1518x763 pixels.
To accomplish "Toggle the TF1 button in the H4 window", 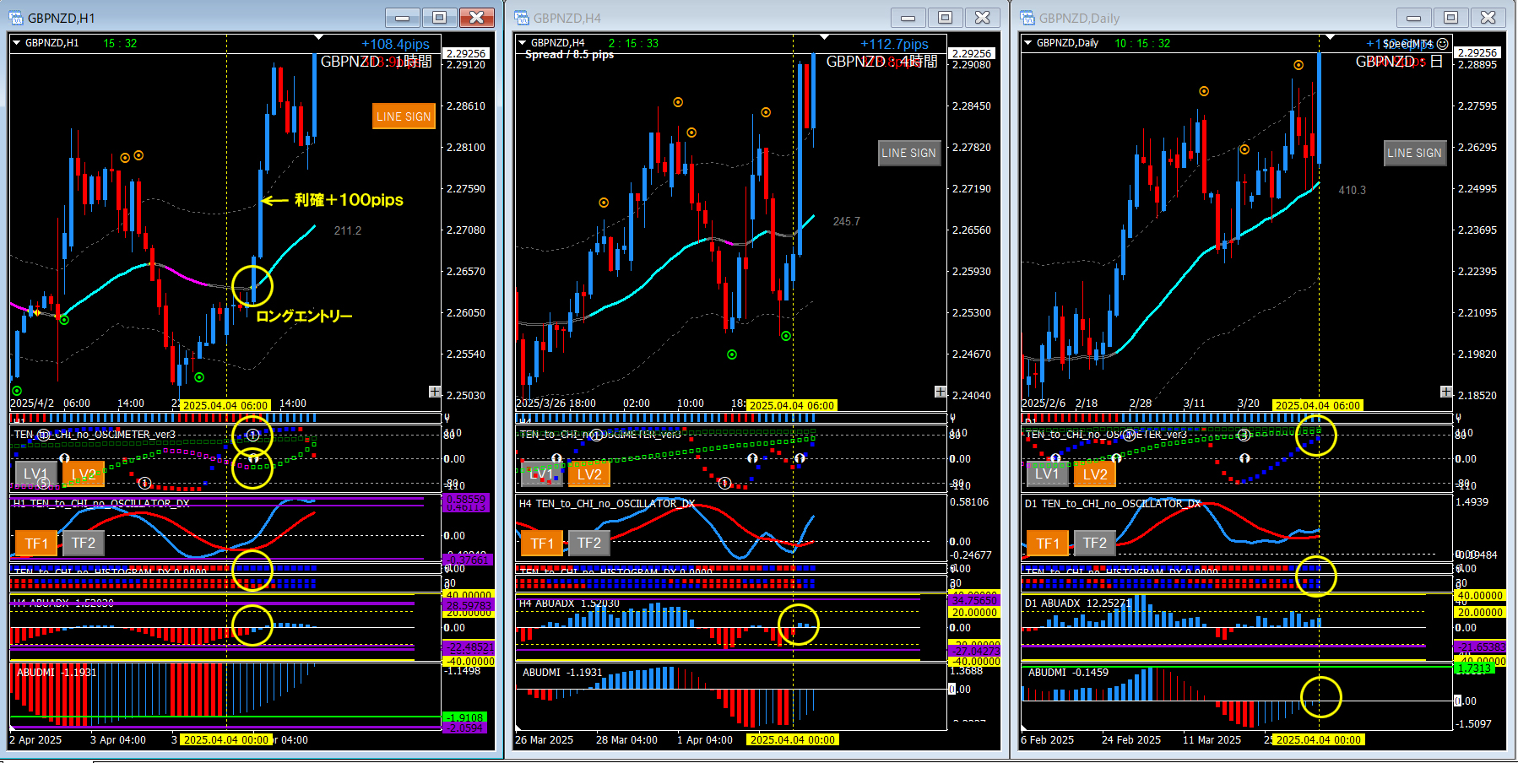I will pos(542,543).
